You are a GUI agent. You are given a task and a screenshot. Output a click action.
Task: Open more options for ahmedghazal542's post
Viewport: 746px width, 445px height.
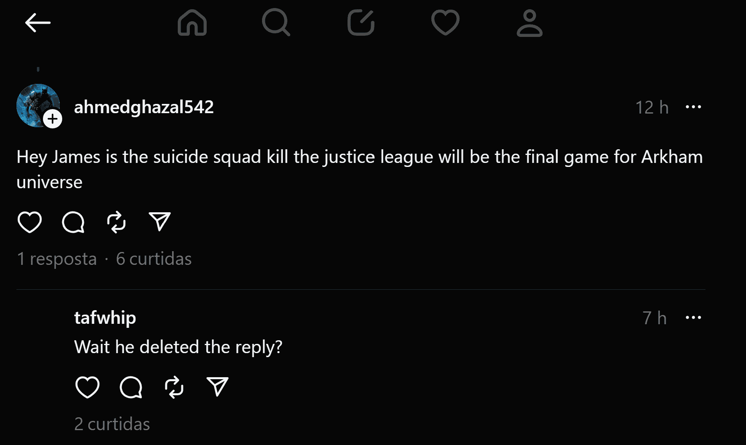pyautogui.click(x=693, y=107)
